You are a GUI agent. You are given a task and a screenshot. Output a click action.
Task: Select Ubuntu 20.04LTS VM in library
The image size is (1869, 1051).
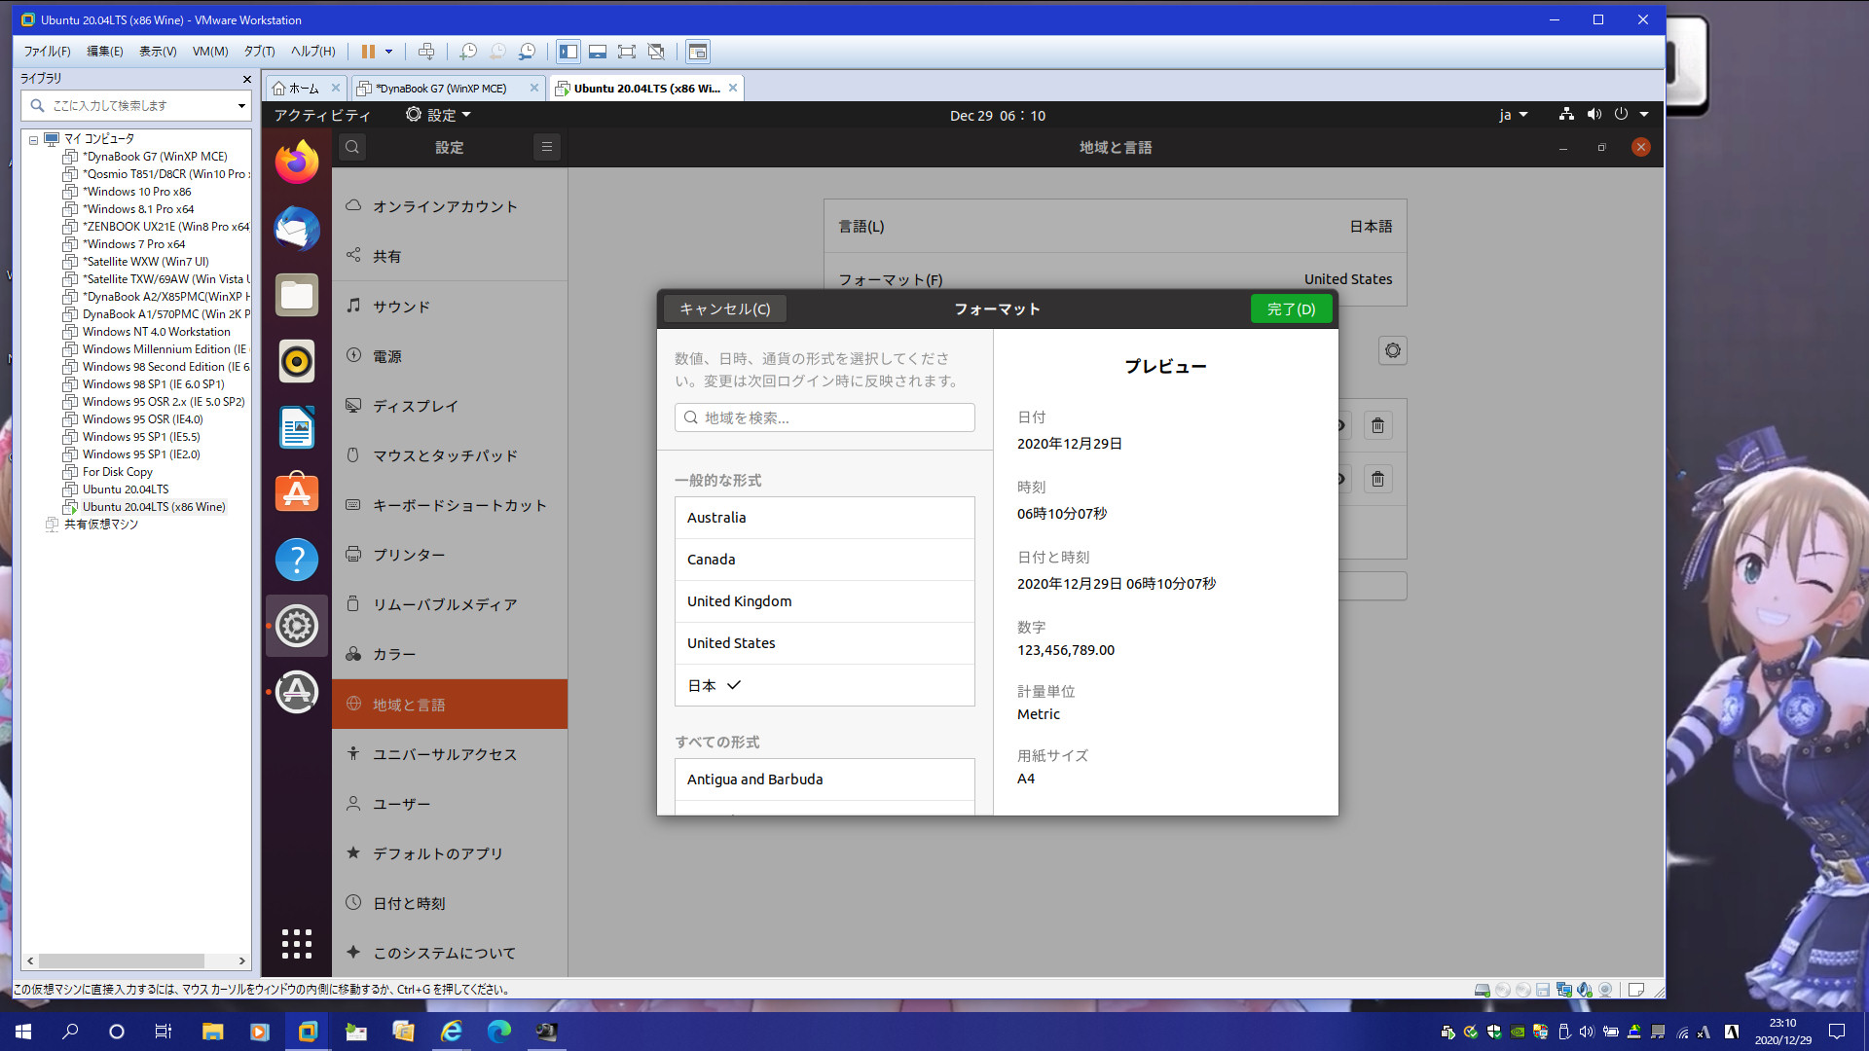[x=126, y=489]
